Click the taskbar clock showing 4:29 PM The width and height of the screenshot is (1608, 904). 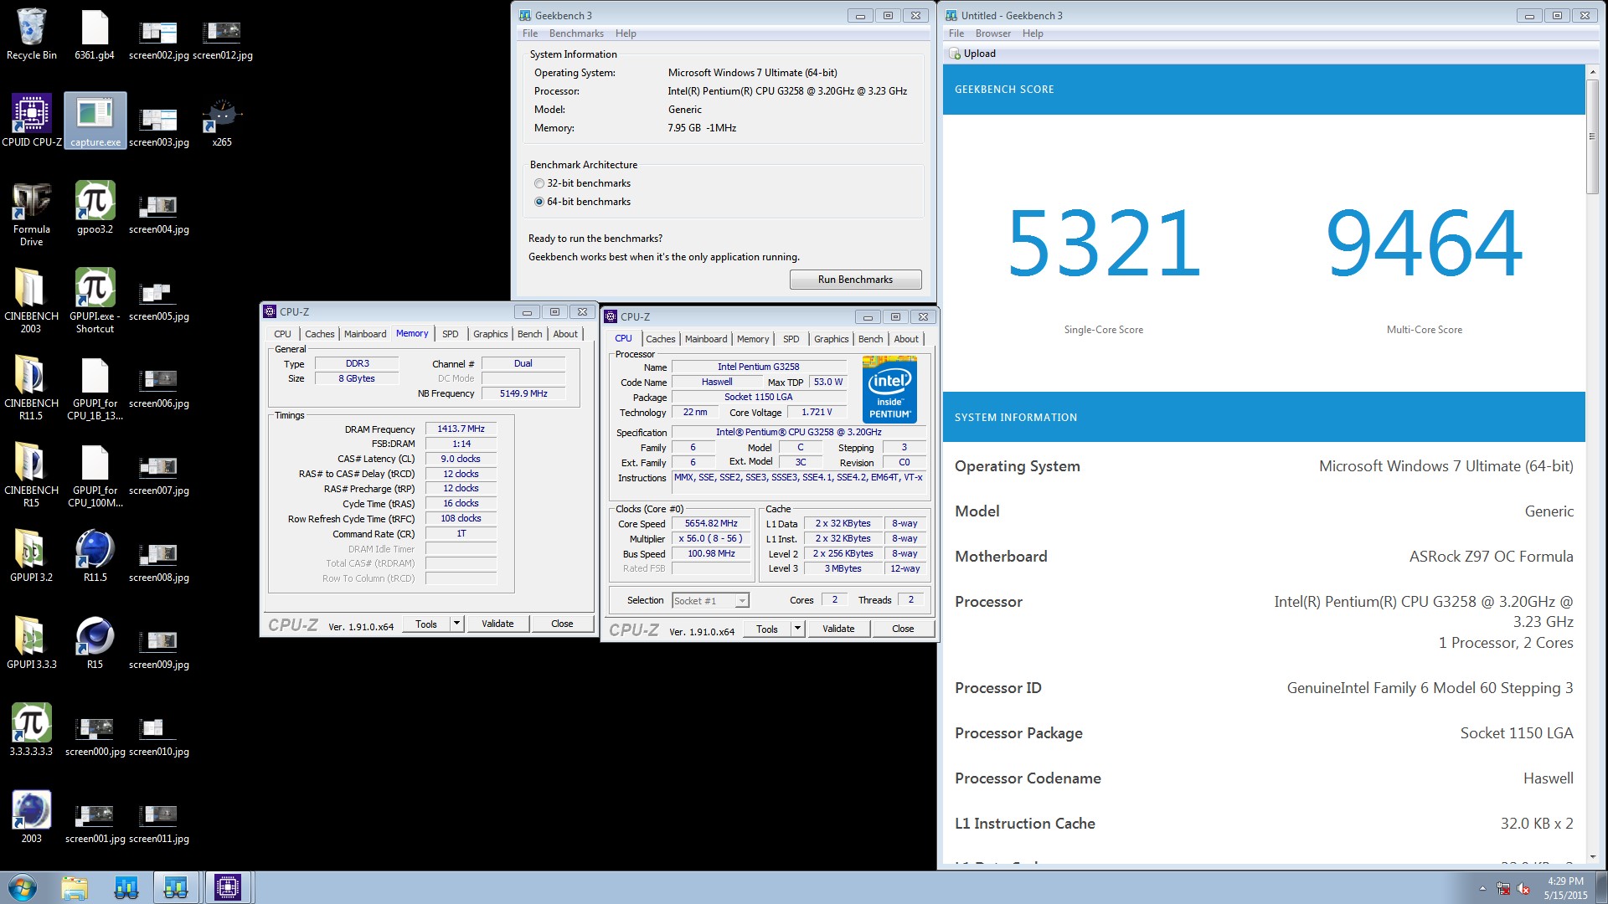[x=1565, y=888]
